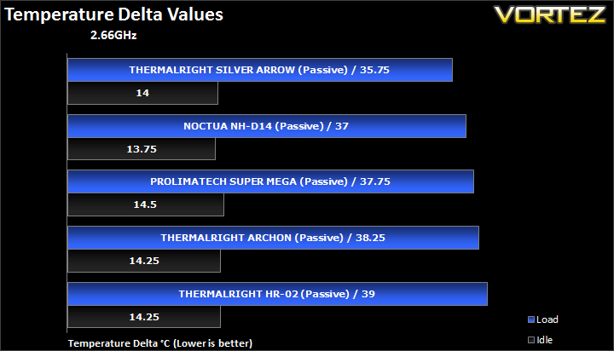This screenshot has height=351, width=614.
Task: Click the 13.75 idle bar under Noctua
Action: (x=142, y=149)
